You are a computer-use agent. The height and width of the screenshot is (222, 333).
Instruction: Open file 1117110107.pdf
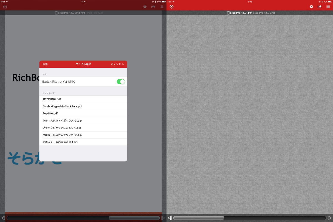point(83,99)
